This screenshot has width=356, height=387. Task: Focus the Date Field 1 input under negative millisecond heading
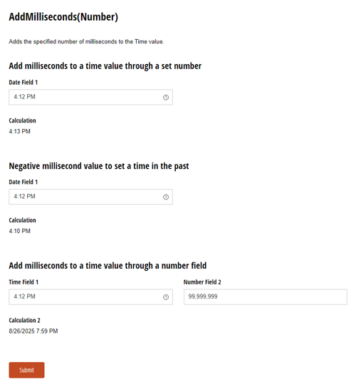click(x=90, y=197)
